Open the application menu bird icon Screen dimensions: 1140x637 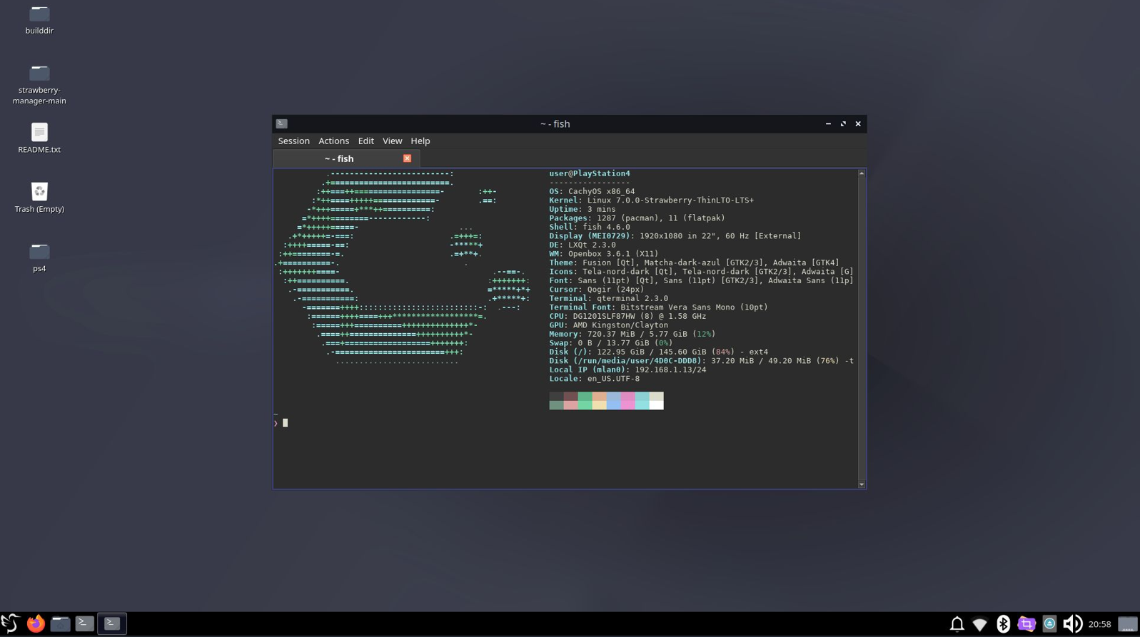(10, 623)
